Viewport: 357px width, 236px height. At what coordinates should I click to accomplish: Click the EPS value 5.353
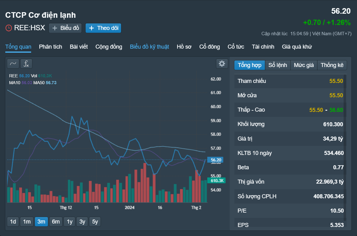(x=337, y=225)
